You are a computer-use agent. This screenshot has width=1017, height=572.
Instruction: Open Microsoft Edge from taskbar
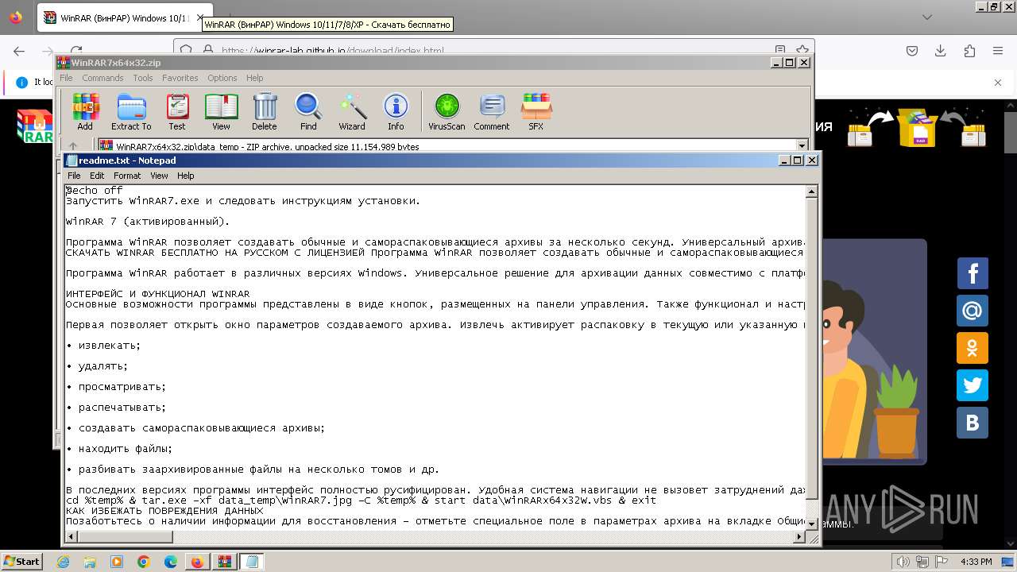click(x=170, y=562)
